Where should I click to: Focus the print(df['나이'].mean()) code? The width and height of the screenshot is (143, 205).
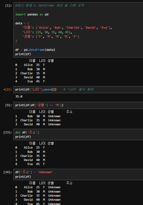tap(36, 90)
